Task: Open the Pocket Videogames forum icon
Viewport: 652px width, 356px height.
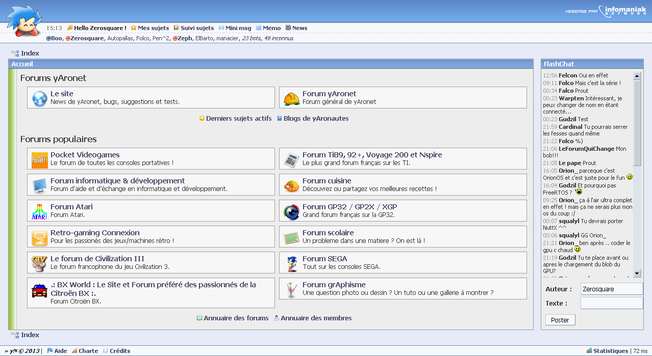Action: click(39, 160)
